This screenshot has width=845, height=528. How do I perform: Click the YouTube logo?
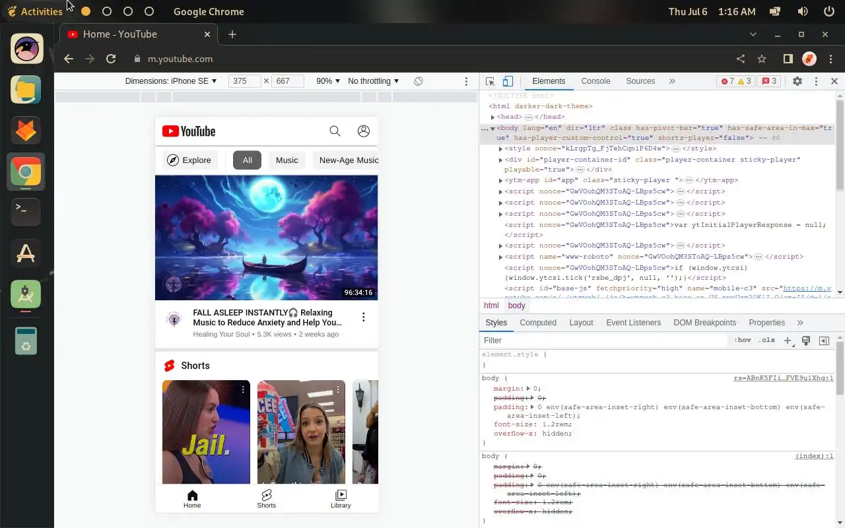pyautogui.click(x=189, y=131)
